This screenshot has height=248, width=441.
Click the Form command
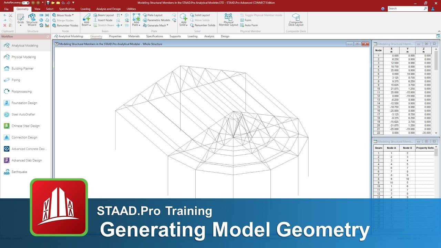pyautogui.click(x=246, y=20)
